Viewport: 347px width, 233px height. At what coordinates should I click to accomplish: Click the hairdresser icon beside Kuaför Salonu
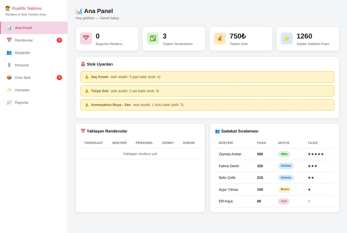pos(8,8)
